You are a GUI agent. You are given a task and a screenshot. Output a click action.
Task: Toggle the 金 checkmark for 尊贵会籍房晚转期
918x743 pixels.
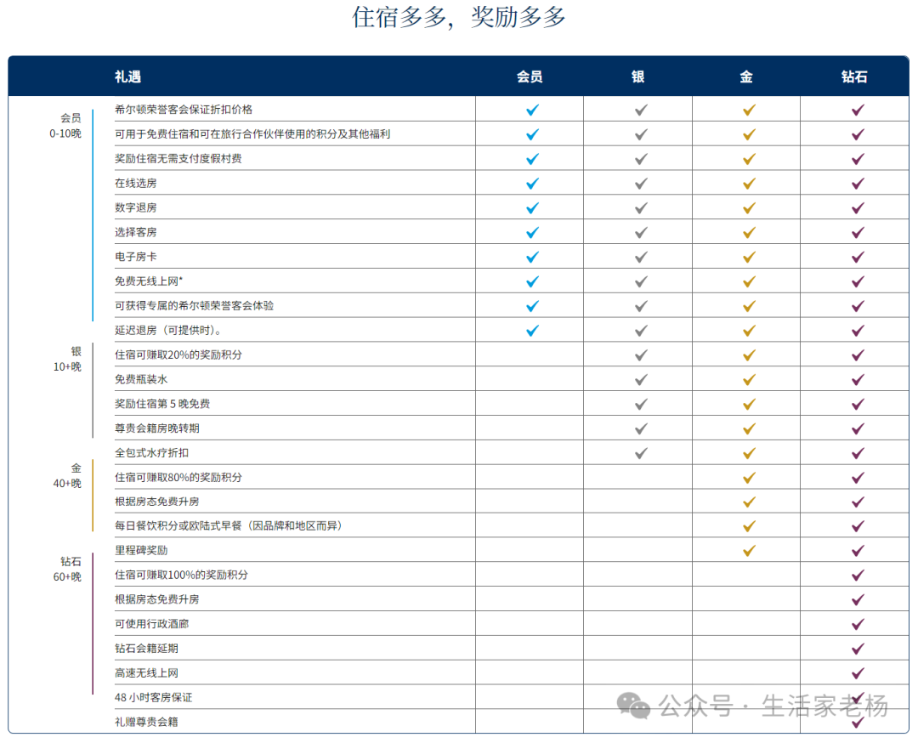click(747, 428)
